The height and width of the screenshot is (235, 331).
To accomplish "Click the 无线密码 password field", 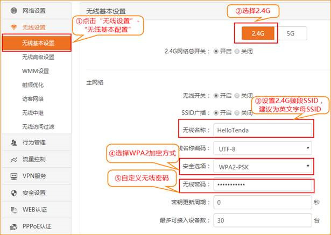I will (x=263, y=184).
